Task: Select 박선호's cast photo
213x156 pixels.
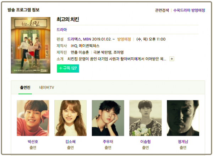Action: pyautogui.click(x=33, y=118)
